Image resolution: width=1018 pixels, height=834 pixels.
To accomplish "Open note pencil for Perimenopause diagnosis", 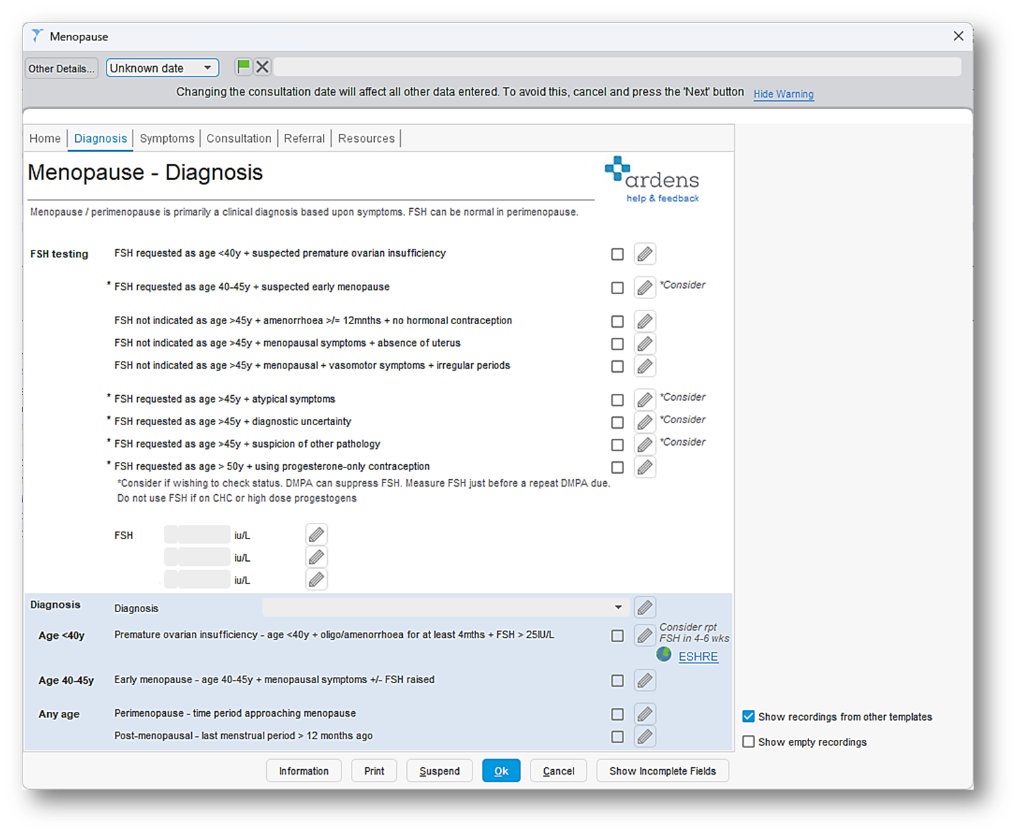I will click(645, 714).
